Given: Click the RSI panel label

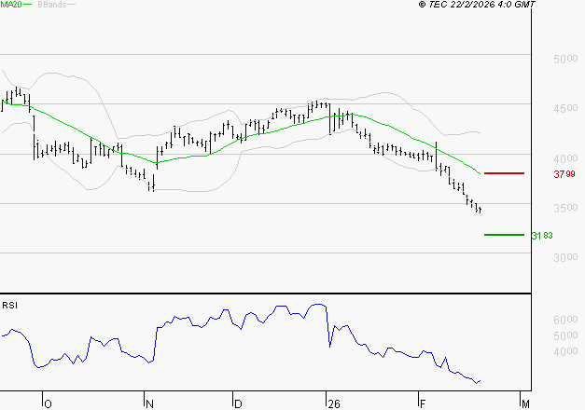Looking at the screenshot, I should (x=9, y=306).
